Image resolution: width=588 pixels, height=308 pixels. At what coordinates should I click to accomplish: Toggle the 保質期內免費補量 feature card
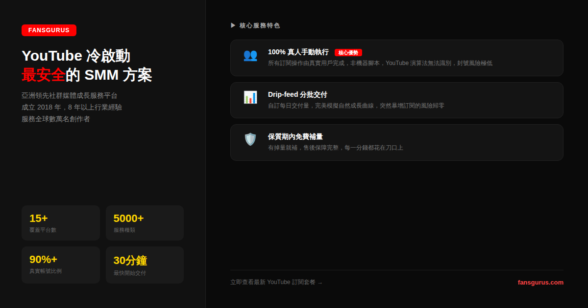point(396,142)
